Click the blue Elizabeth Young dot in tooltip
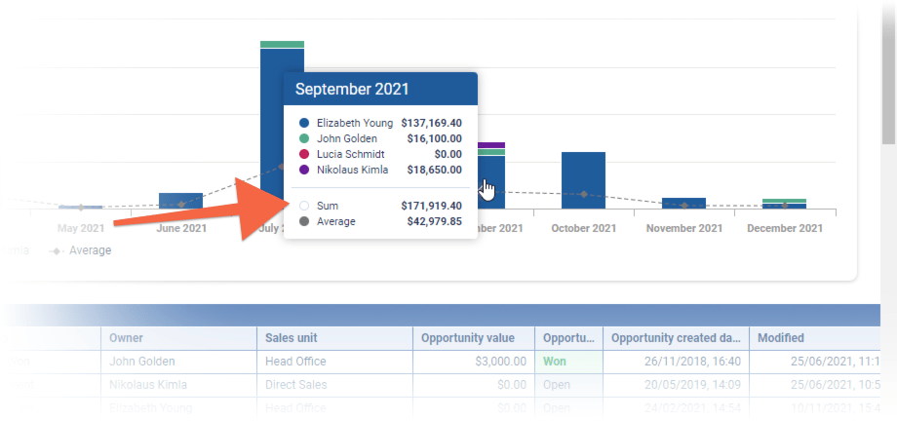897x421 pixels. [x=304, y=124]
